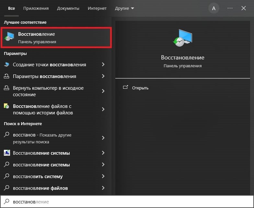The height and width of the screenshot is (208, 254).
Task: Click the search box containing восстановление
Action: tap(127, 201)
